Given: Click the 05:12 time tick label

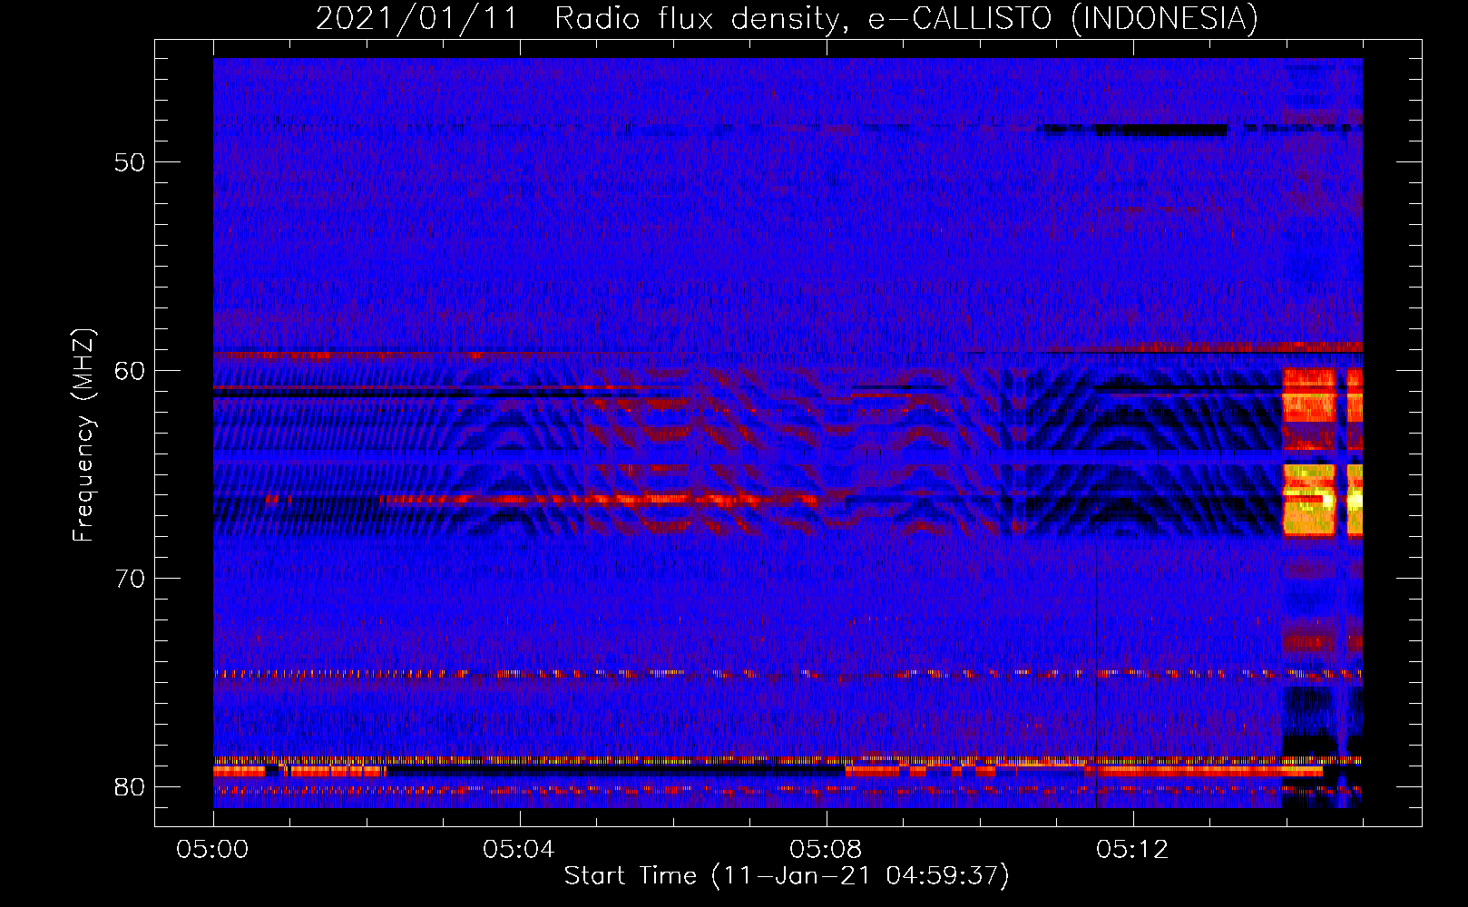Looking at the screenshot, I should pyautogui.click(x=1133, y=850).
